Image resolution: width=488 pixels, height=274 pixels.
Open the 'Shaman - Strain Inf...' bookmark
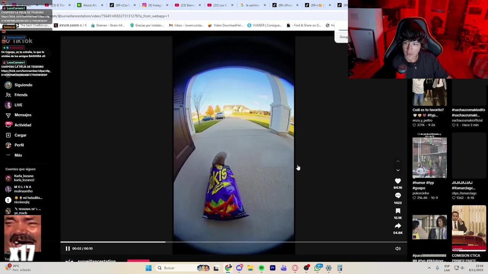point(108,25)
